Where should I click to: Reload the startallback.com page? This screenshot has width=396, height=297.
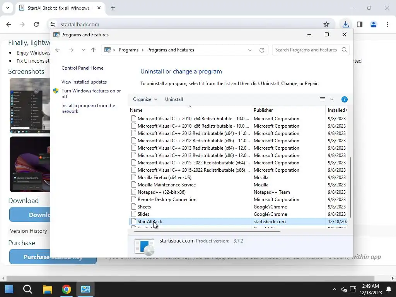36,24
